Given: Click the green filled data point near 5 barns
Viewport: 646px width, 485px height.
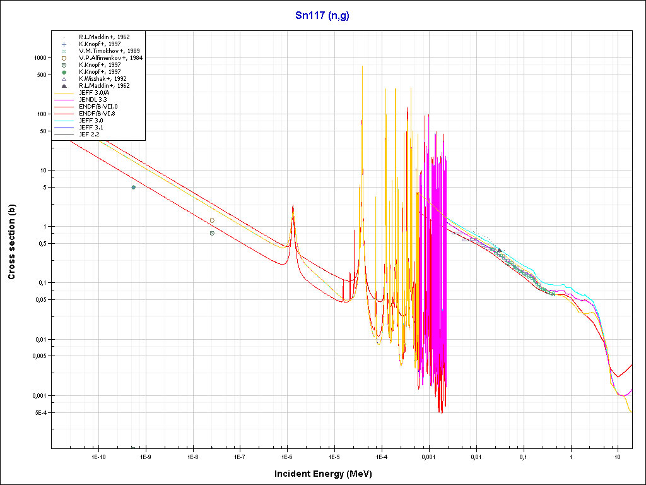Looking at the screenshot, I should (133, 188).
